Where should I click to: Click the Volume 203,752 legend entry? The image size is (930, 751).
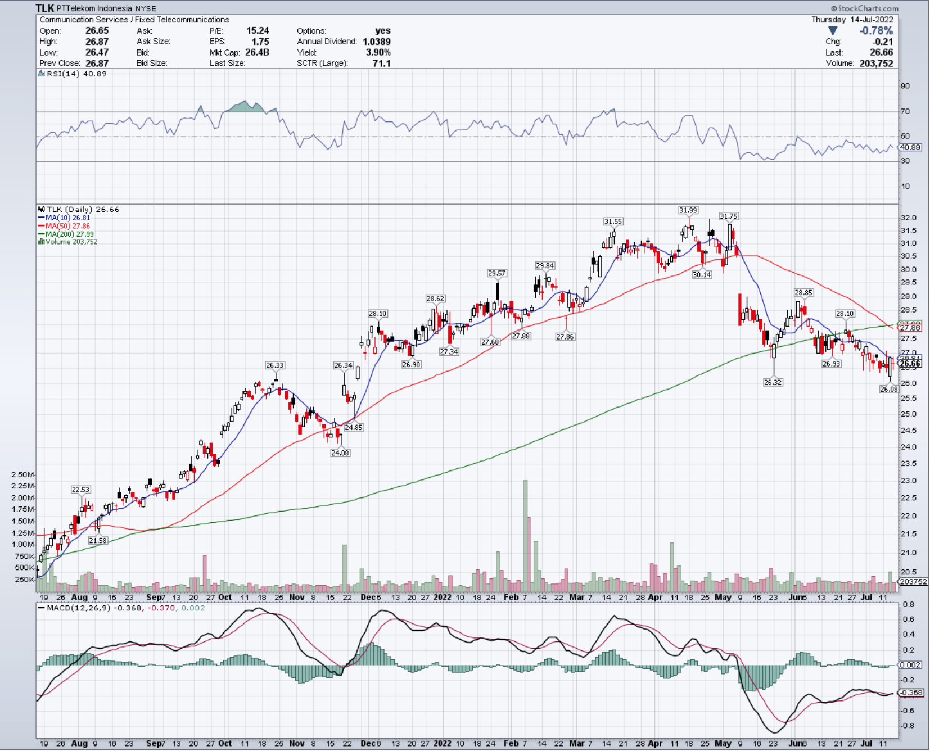click(x=67, y=242)
